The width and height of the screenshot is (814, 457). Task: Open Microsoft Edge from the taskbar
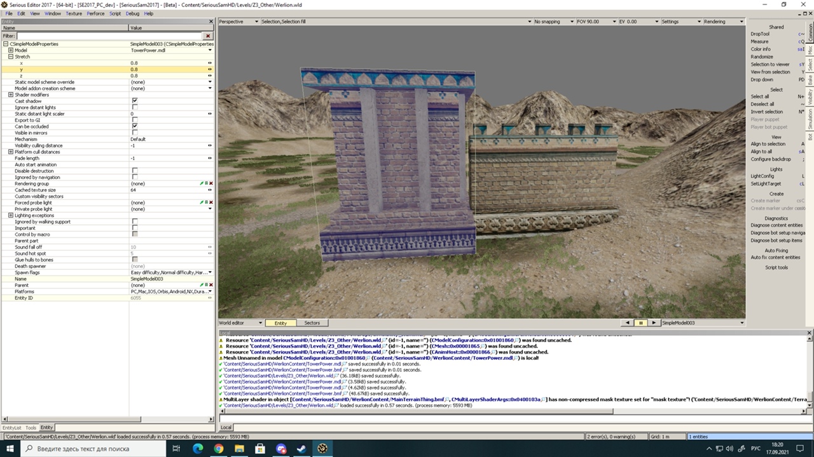[198, 448]
